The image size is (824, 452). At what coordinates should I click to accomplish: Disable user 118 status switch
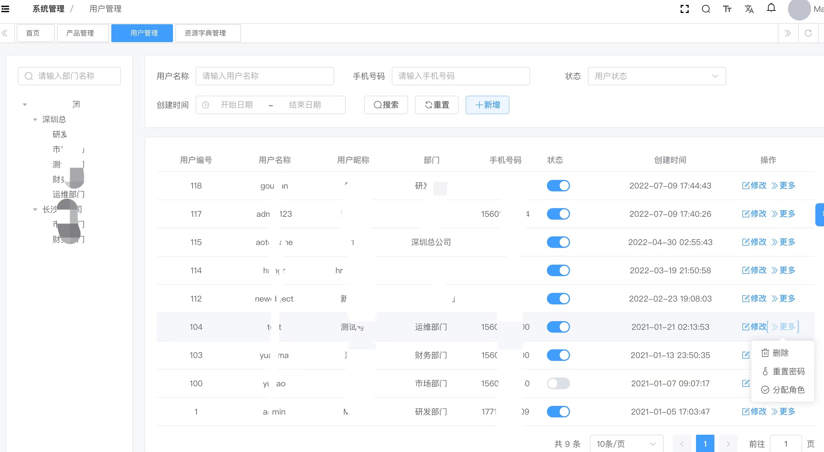pyautogui.click(x=558, y=186)
